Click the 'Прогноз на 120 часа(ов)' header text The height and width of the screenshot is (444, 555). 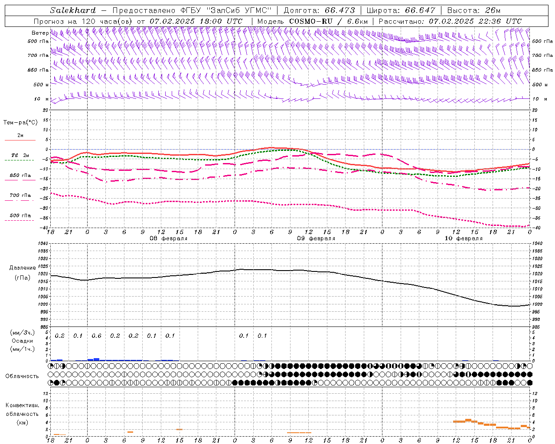[x=83, y=21]
